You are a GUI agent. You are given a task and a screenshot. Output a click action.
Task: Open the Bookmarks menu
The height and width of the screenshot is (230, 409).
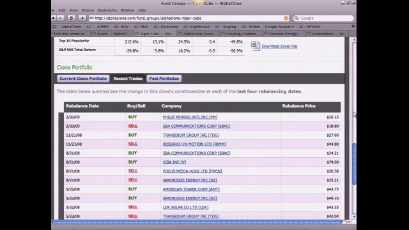click(107, 10)
